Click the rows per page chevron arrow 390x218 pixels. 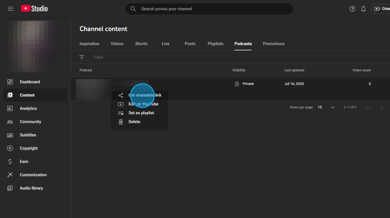(333, 107)
